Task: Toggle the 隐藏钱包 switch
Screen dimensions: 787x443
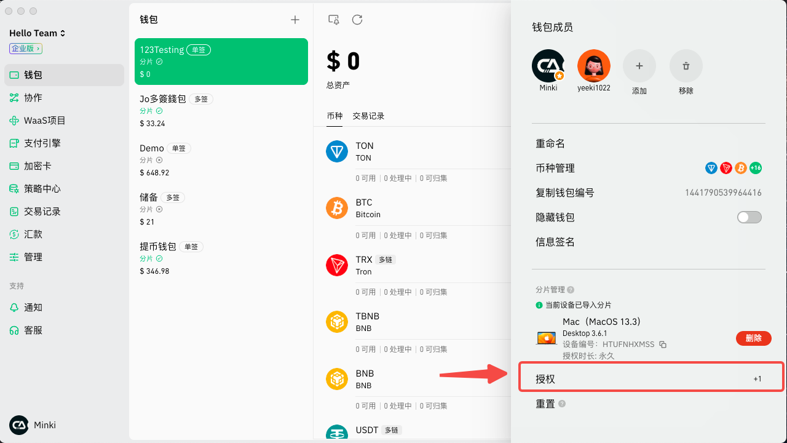Action: (x=749, y=217)
